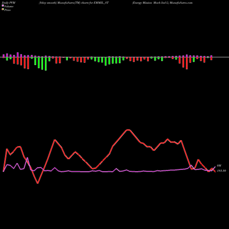Click the 'Daily PVM' chart title
The width and height of the screenshot is (229, 229).
pos(9,3)
